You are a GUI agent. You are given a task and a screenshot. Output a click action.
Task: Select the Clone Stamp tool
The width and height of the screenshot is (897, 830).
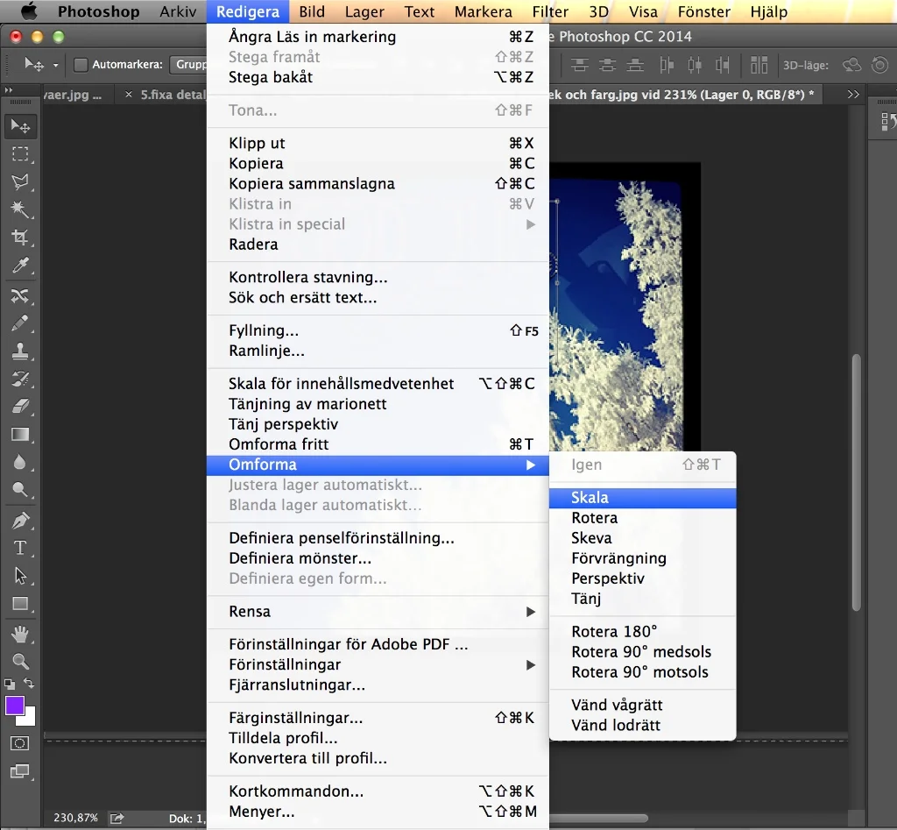tap(21, 351)
